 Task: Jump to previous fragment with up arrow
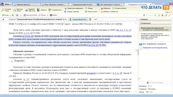(90, 19)
